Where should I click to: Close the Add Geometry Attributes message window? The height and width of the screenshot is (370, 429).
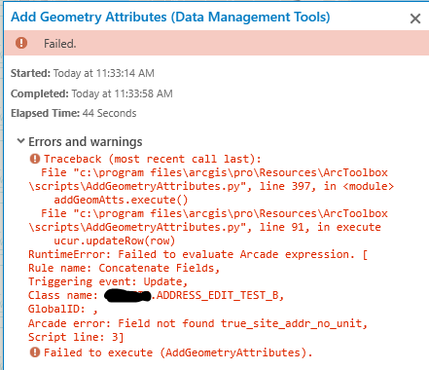(x=415, y=18)
